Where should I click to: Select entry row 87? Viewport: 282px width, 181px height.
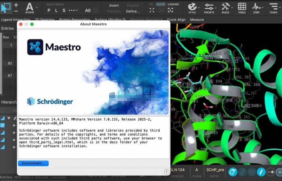click(10, 75)
